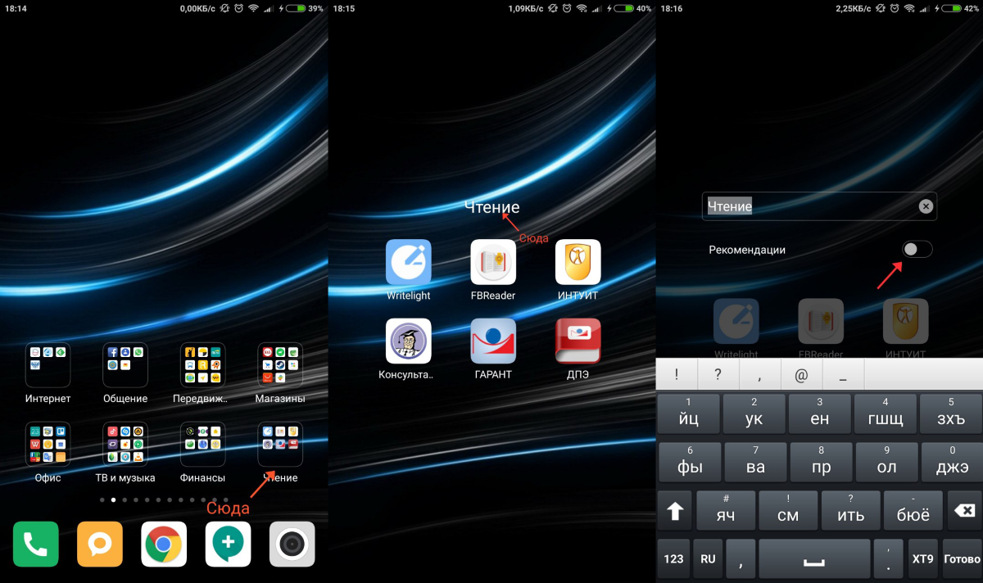The image size is (983, 583).
Task: Tap the ук key on keyboard
Action: point(754,414)
